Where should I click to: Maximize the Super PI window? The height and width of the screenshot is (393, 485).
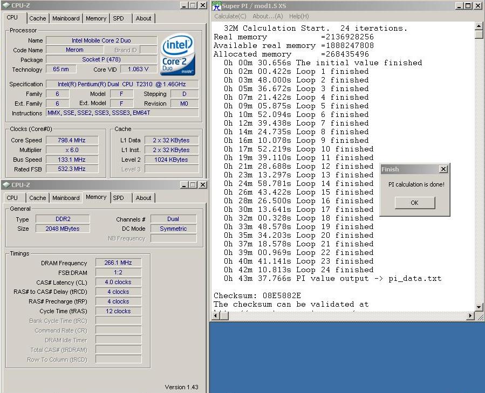(x=468, y=5)
